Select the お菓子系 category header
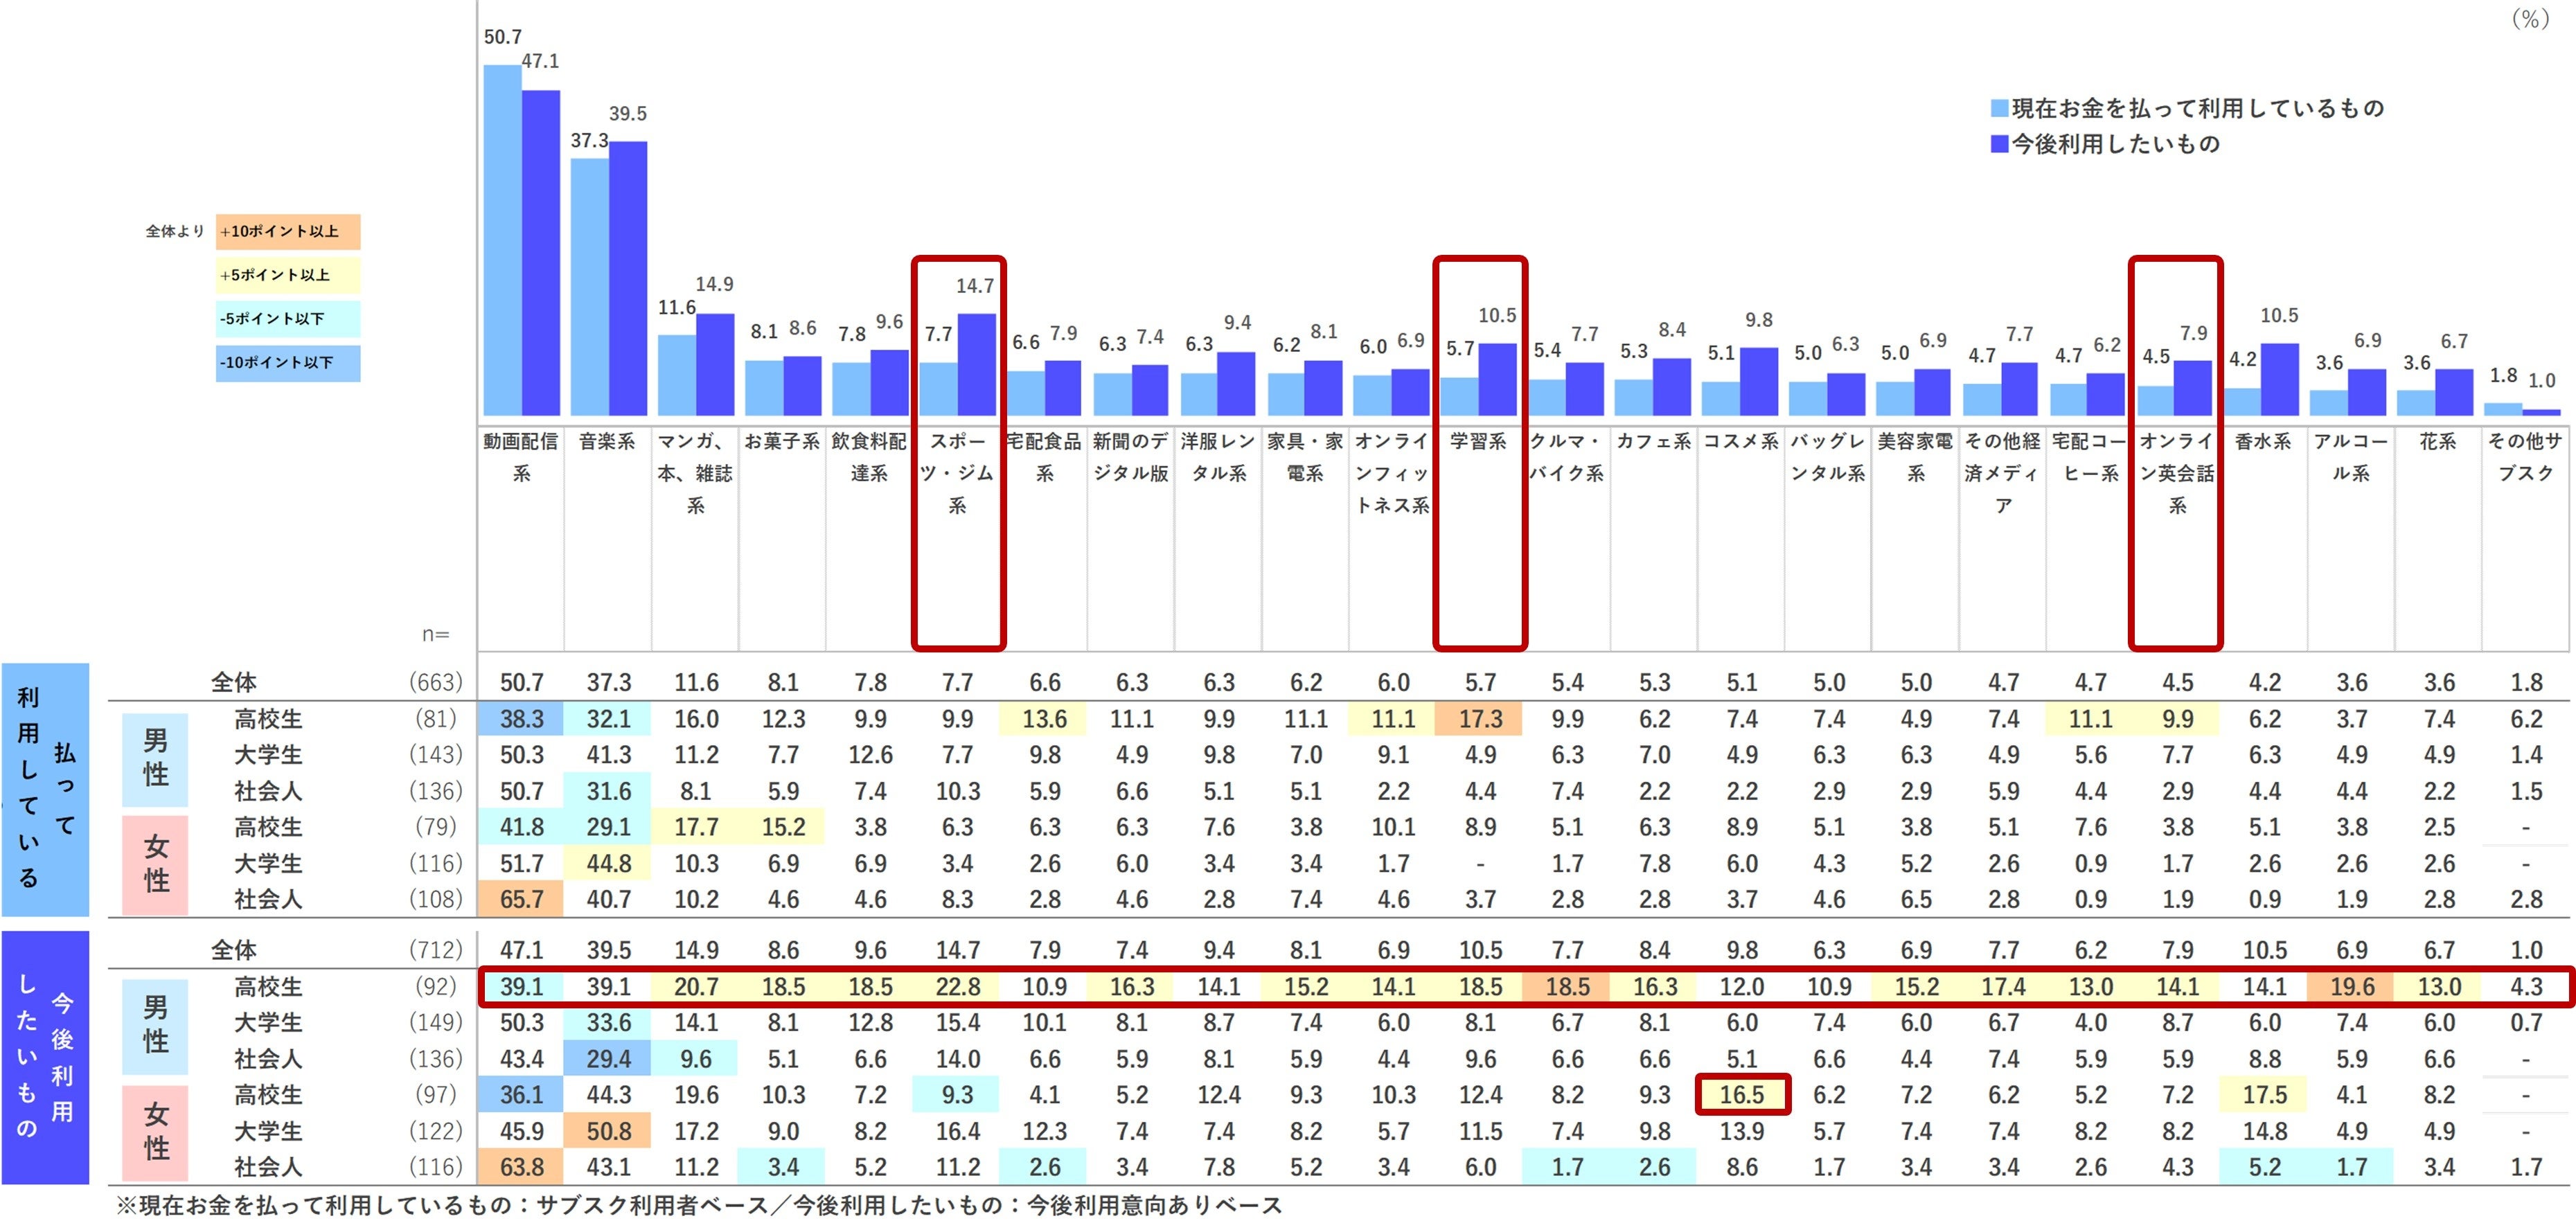Screen dimensions: 2576x1230 coord(782,441)
